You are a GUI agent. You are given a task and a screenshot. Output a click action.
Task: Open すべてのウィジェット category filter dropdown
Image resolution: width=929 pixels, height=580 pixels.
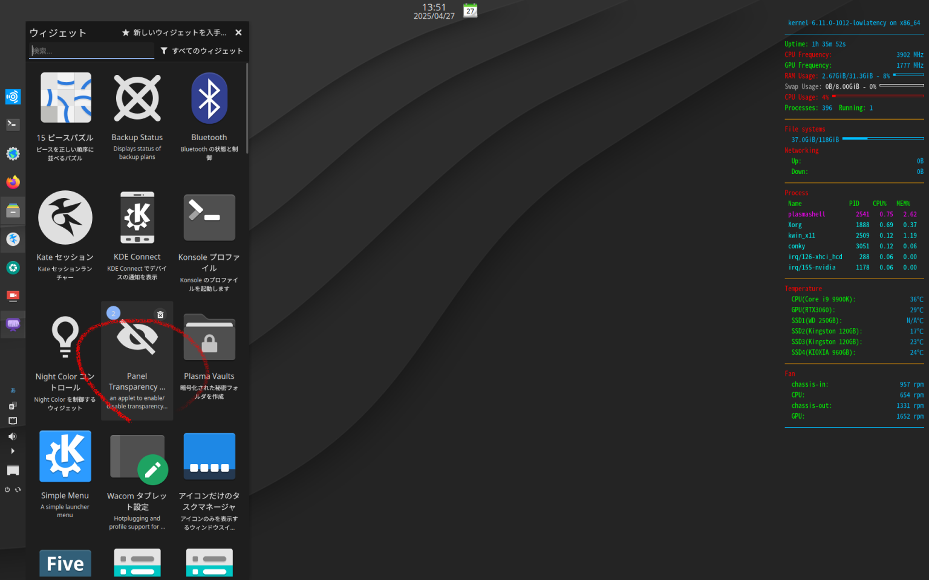click(202, 51)
